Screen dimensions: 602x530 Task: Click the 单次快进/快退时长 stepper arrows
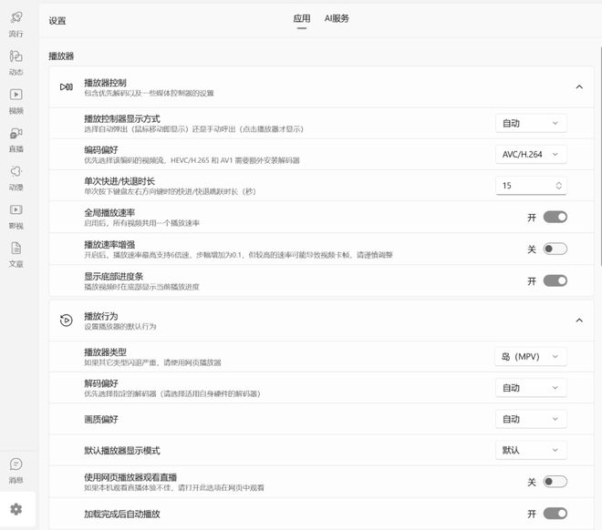pyautogui.click(x=559, y=186)
